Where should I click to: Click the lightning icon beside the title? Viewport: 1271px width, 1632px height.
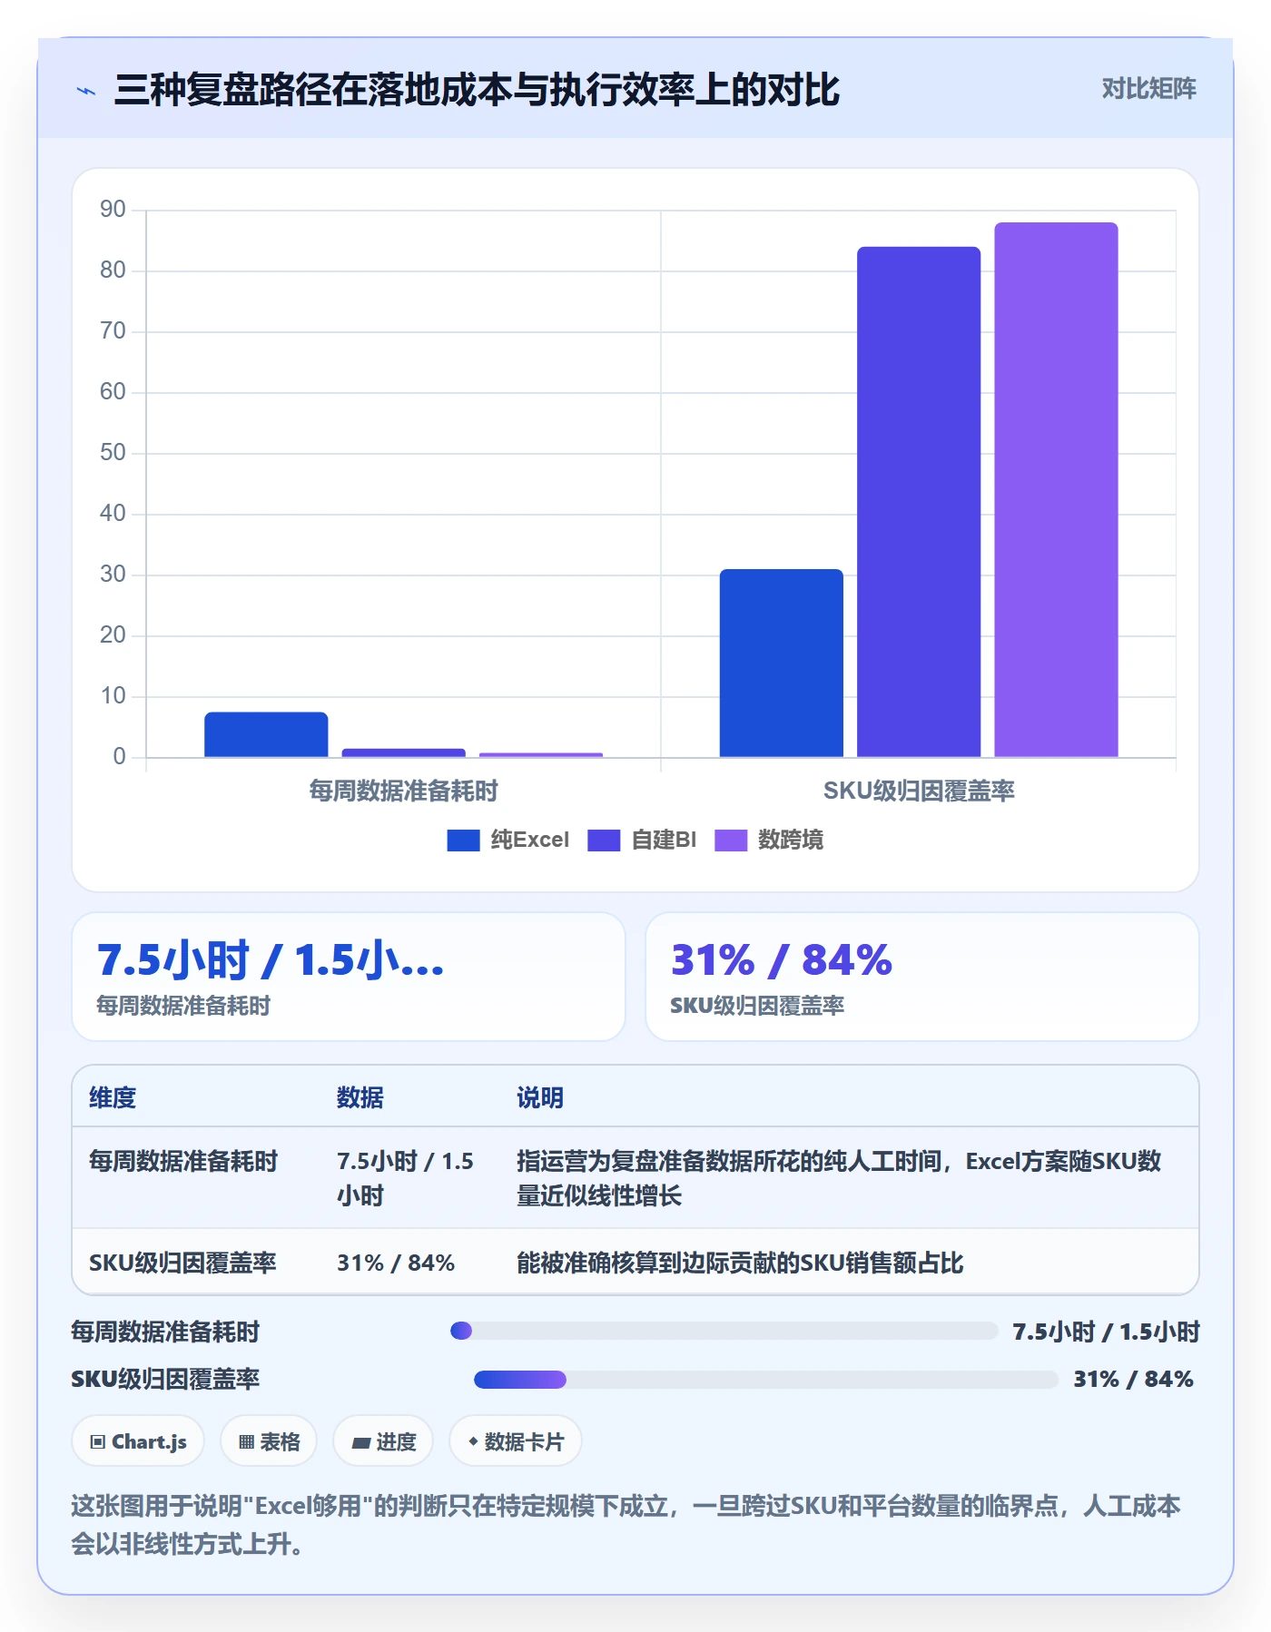point(86,91)
